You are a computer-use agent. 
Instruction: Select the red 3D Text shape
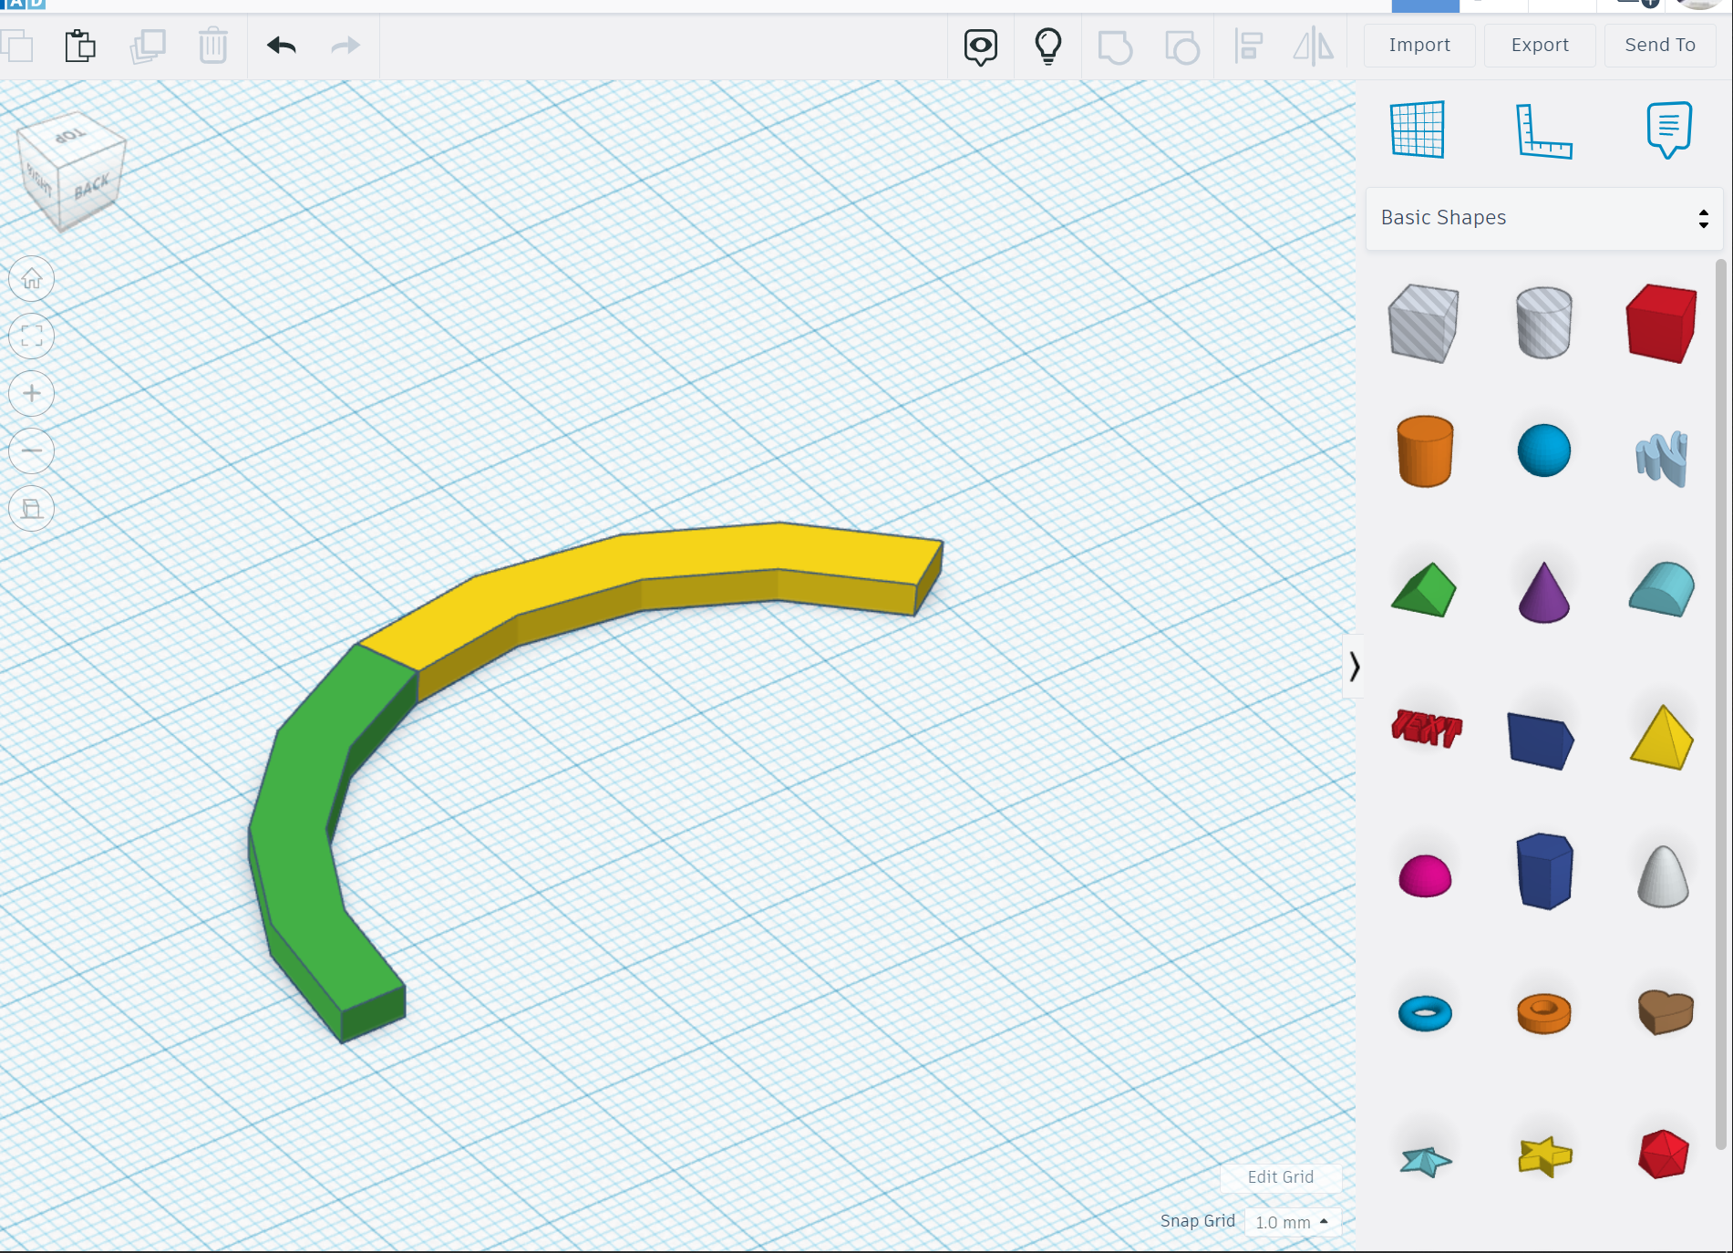pos(1427,728)
